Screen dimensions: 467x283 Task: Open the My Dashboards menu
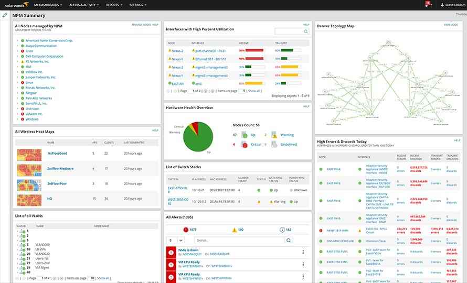48,5
